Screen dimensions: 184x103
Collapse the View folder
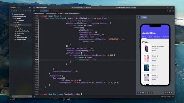click(x=14, y=23)
